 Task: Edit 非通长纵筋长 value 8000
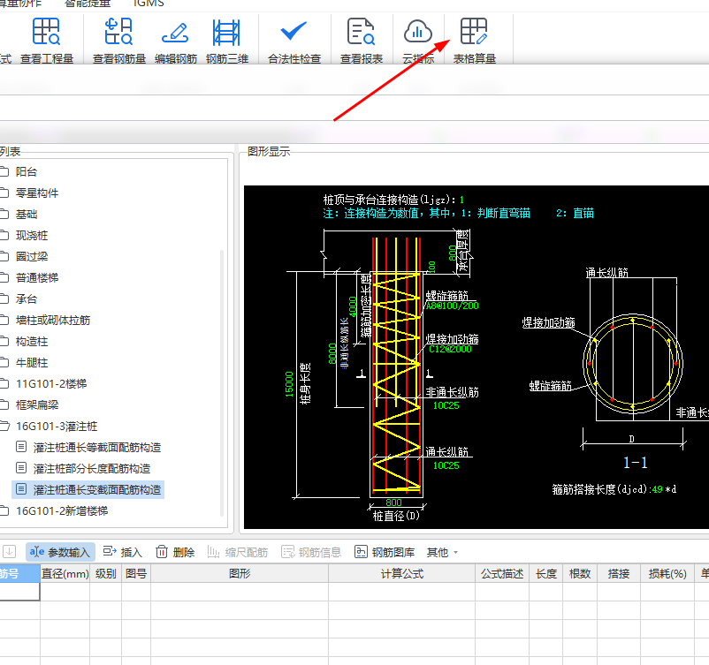332,354
